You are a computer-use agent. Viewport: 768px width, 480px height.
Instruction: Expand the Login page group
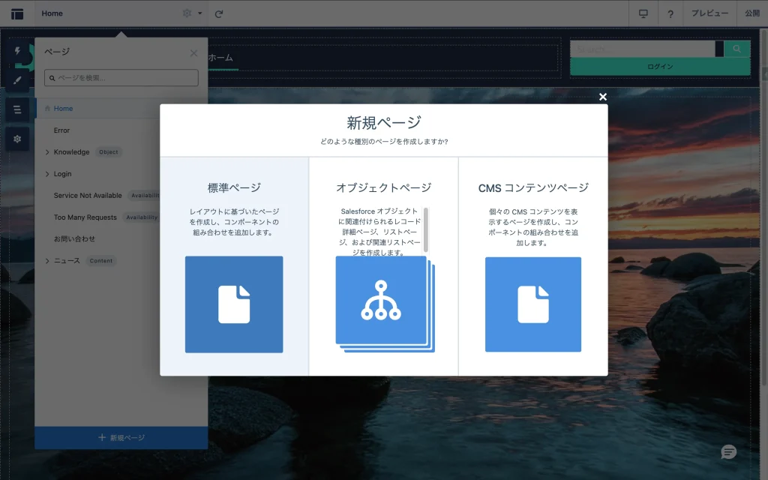[x=47, y=174]
